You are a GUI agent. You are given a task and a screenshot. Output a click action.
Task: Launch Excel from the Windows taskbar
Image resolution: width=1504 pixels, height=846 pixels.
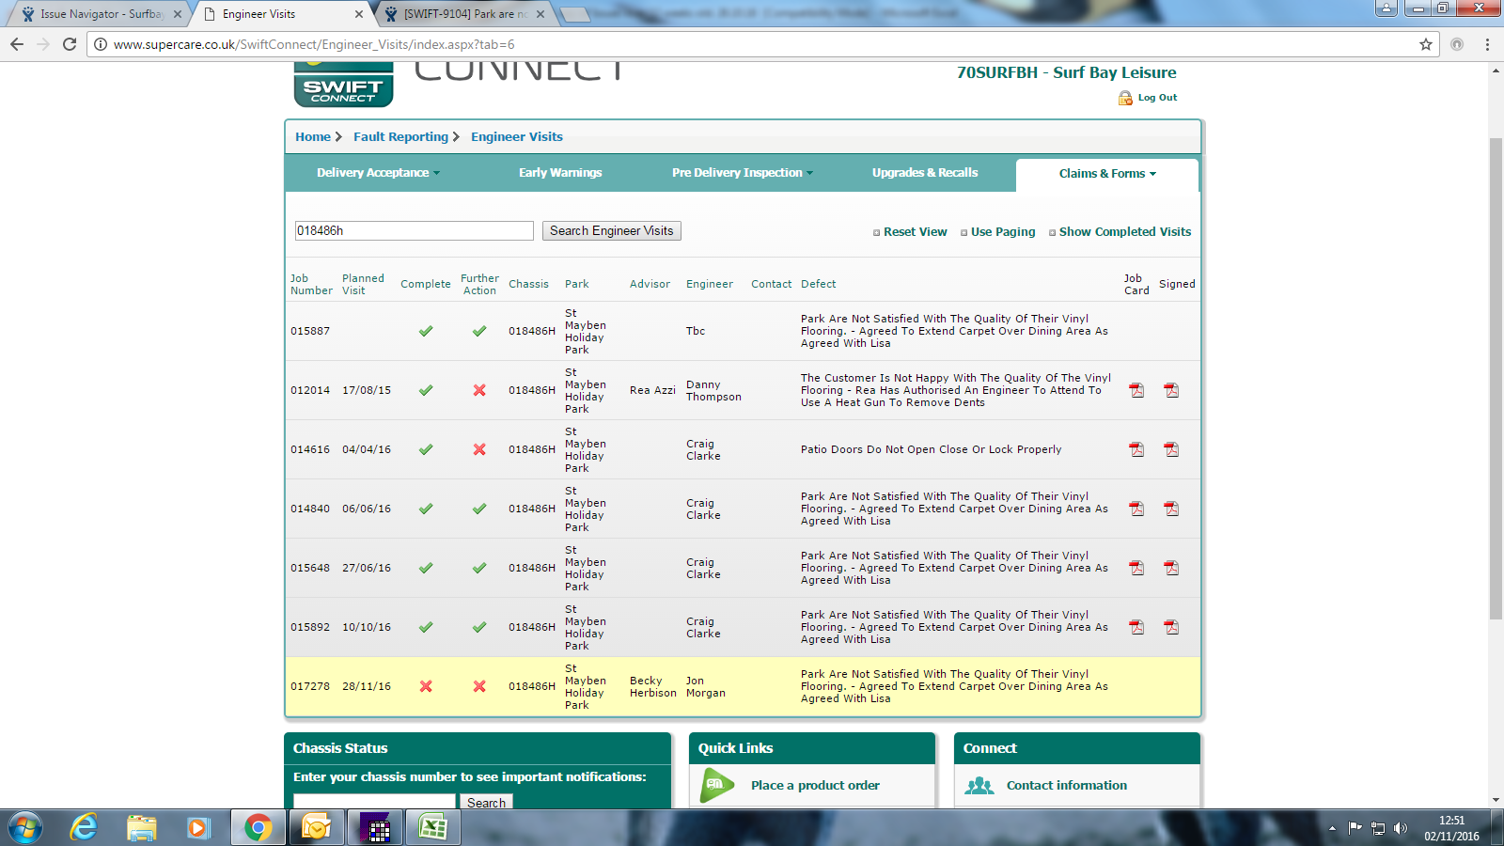(x=433, y=828)
